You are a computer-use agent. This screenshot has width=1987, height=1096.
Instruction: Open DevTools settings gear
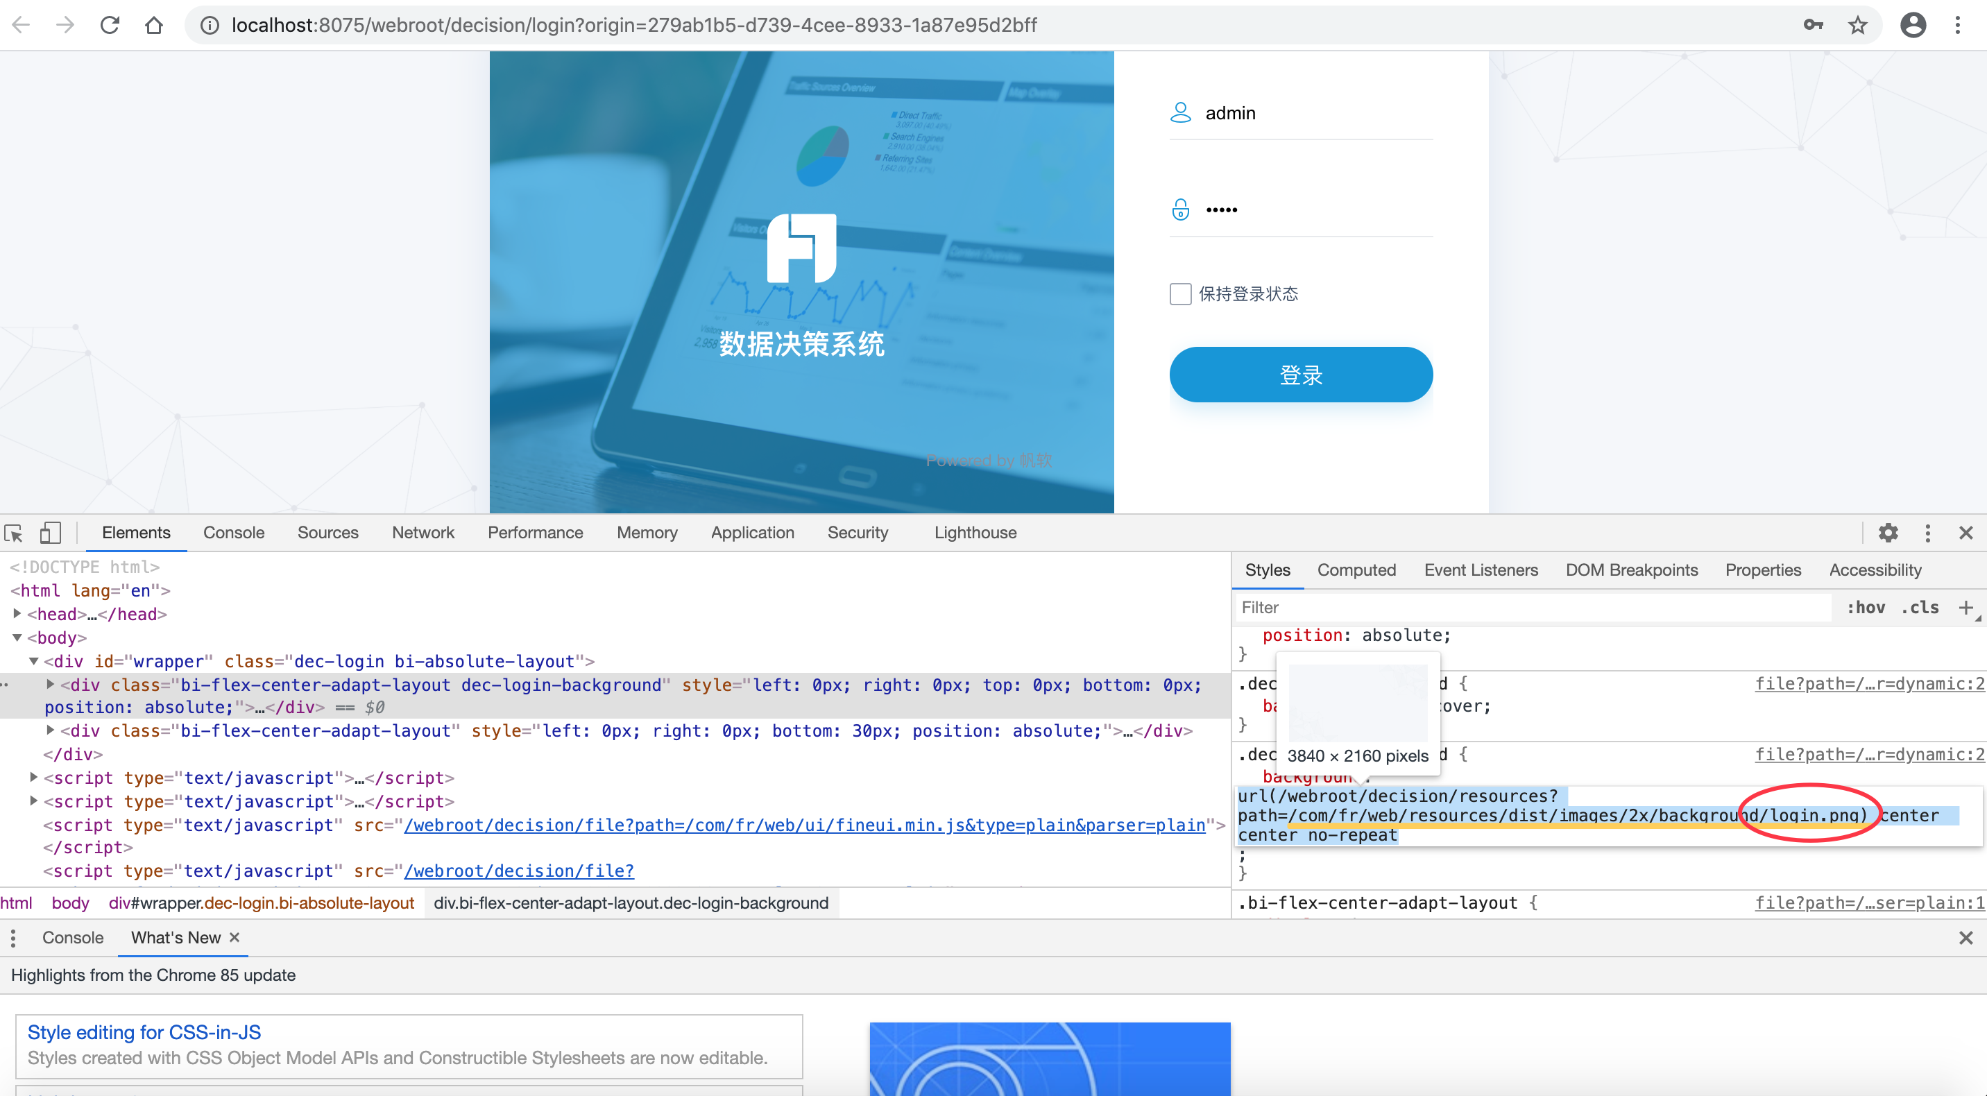click(1888, 533)
